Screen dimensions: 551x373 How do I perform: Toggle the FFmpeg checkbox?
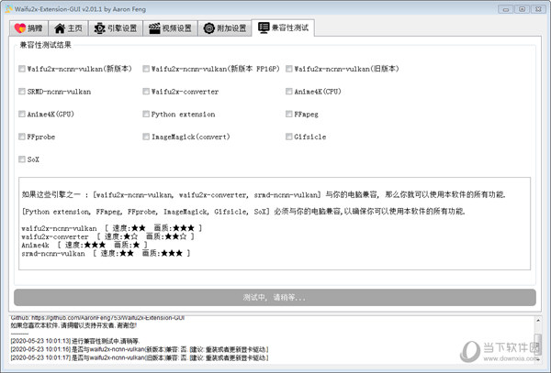[289, 114]
